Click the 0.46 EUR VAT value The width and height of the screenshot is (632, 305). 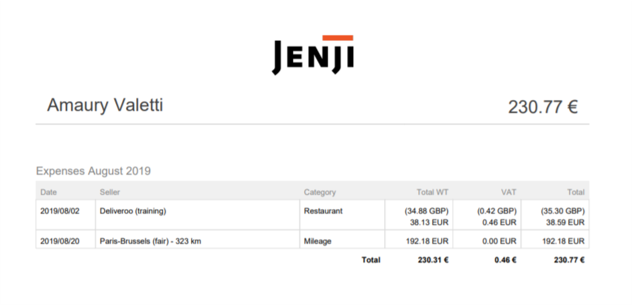click(x=499, y=223)
